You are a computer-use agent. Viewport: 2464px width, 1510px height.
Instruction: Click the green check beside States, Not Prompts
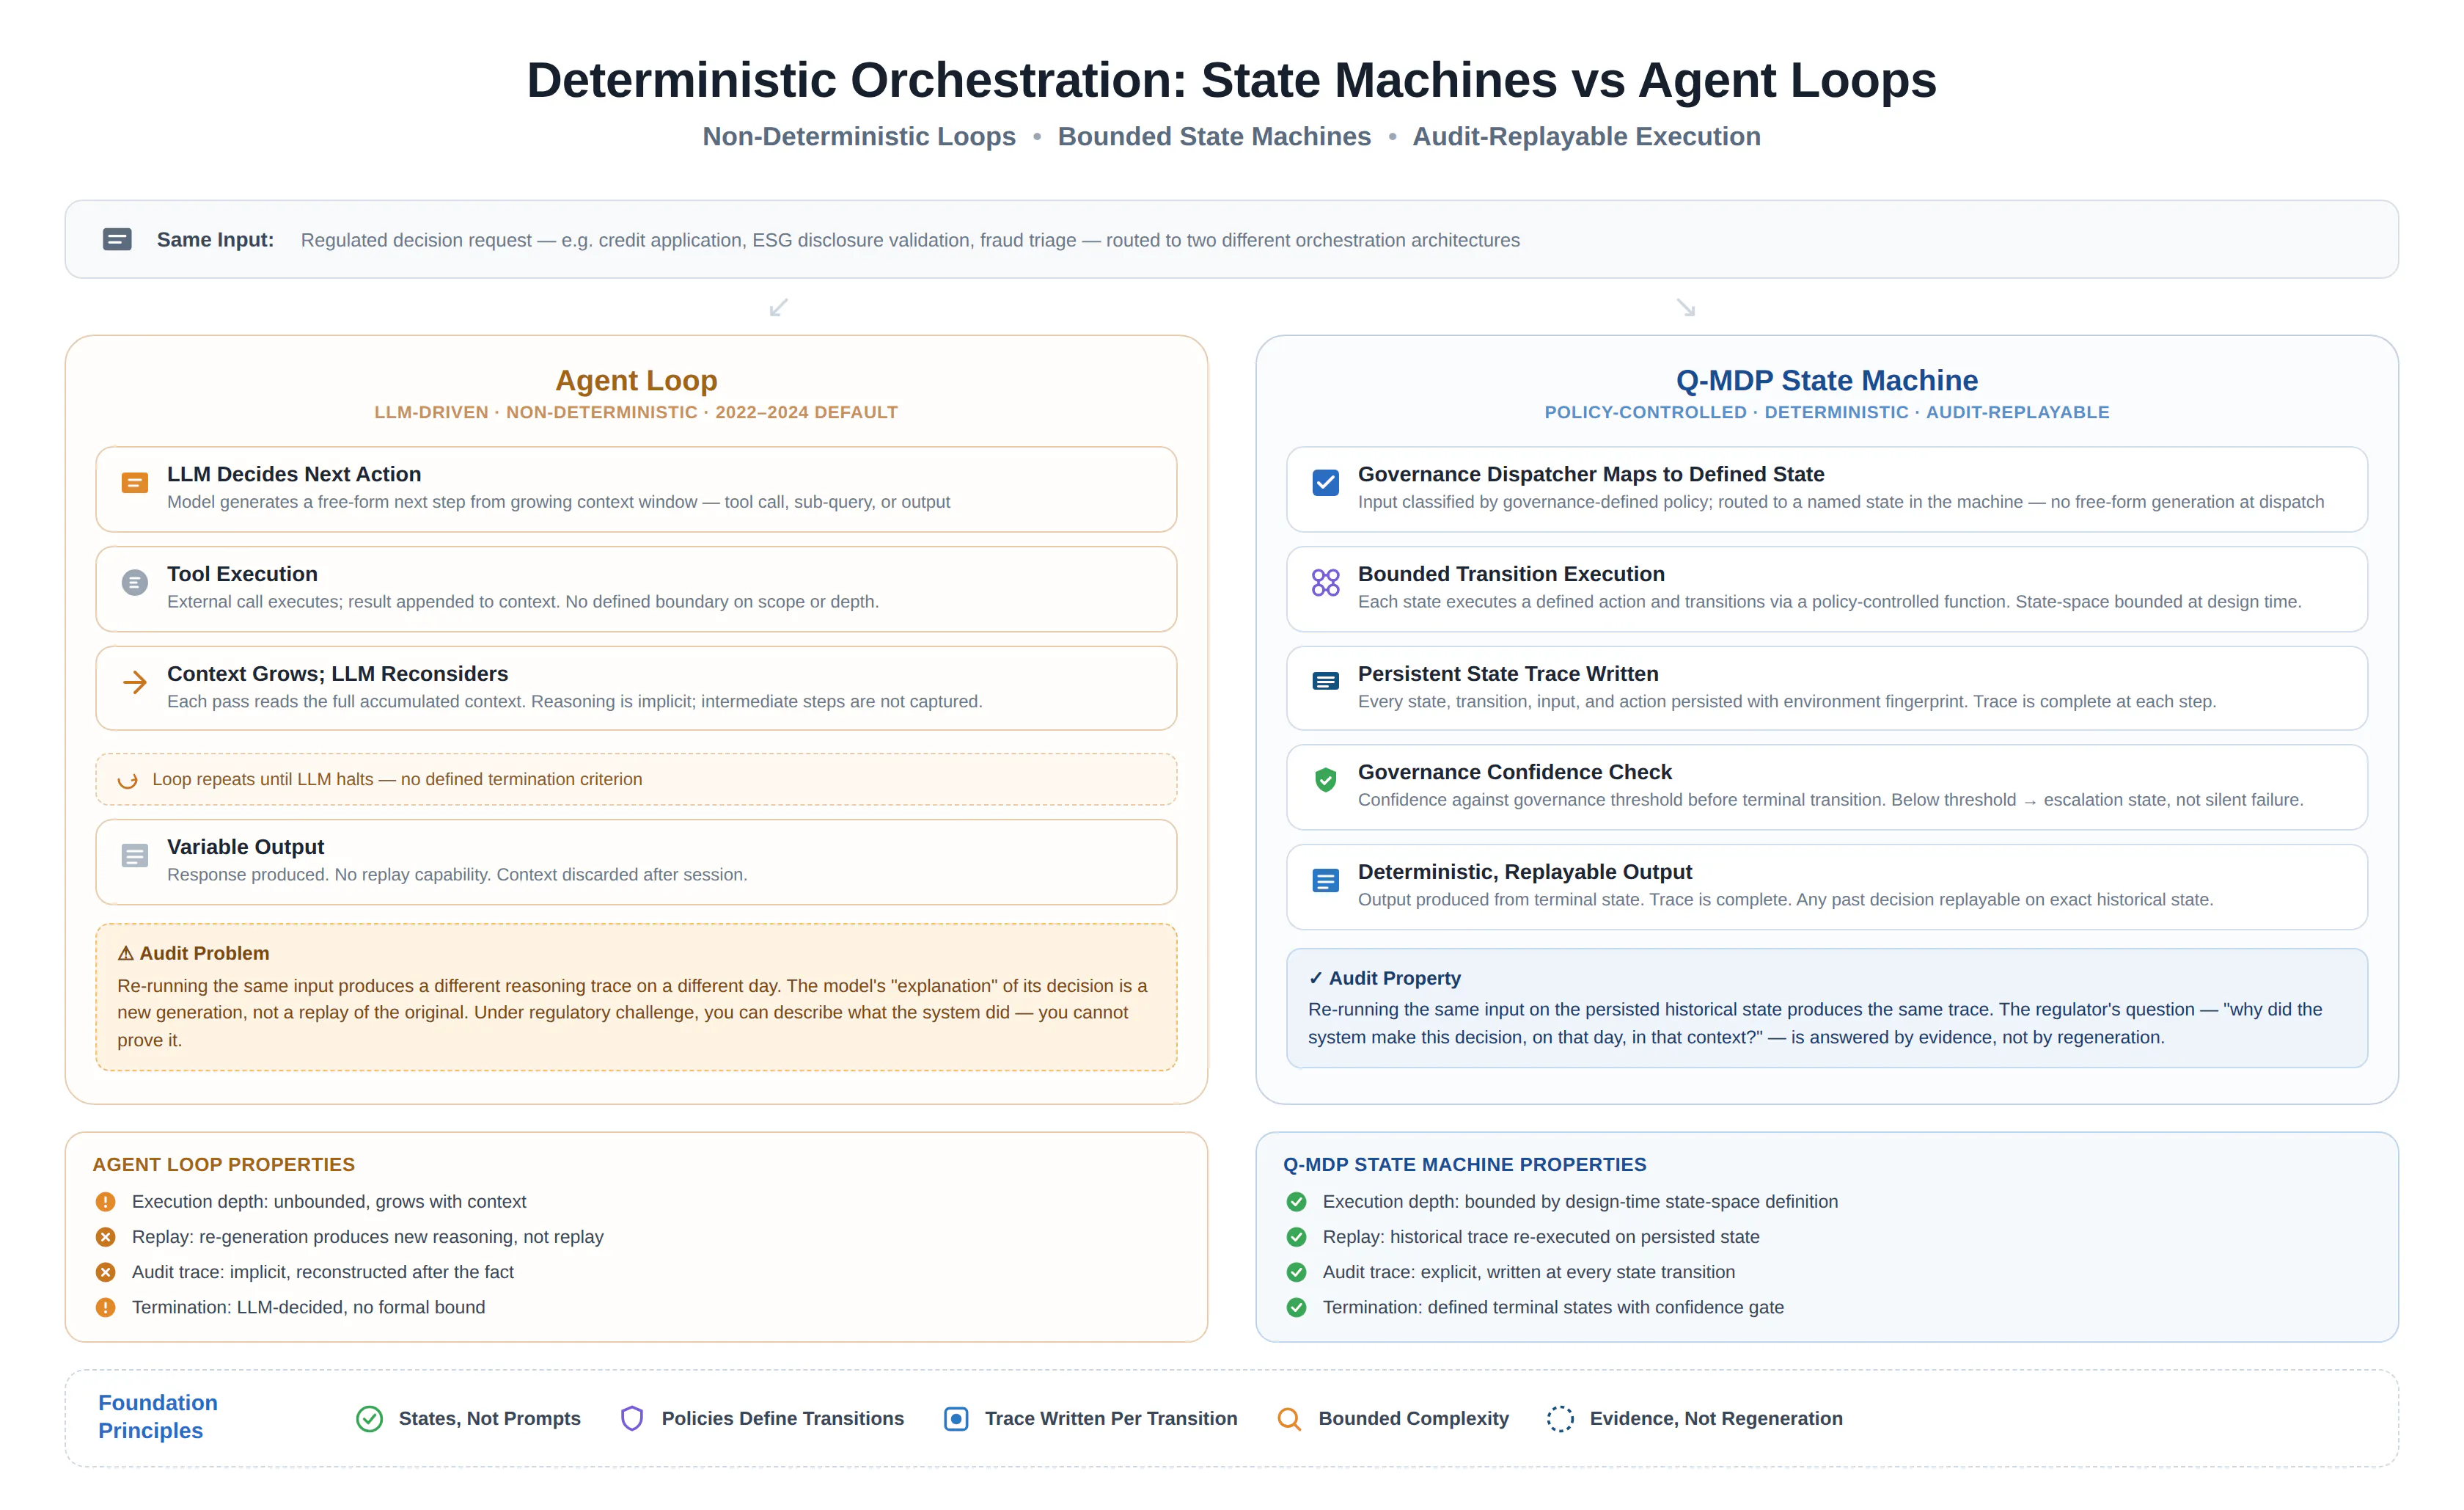[x=370, y=1419]
